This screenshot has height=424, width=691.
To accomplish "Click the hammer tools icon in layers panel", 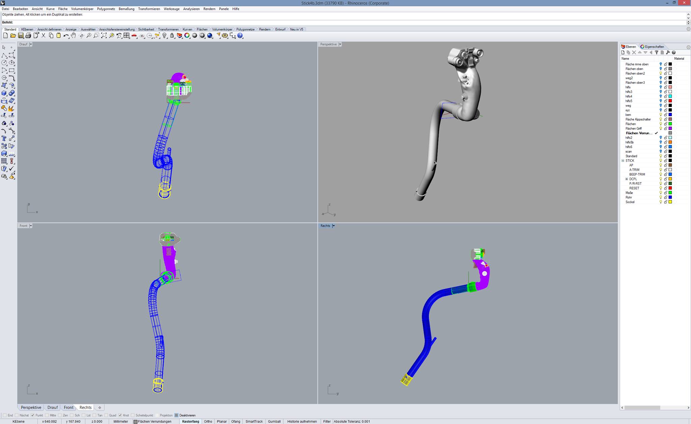I will (x=668, y=52).
